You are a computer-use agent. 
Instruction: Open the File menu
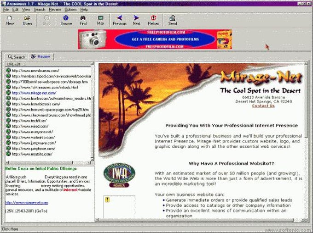(6, 10)
